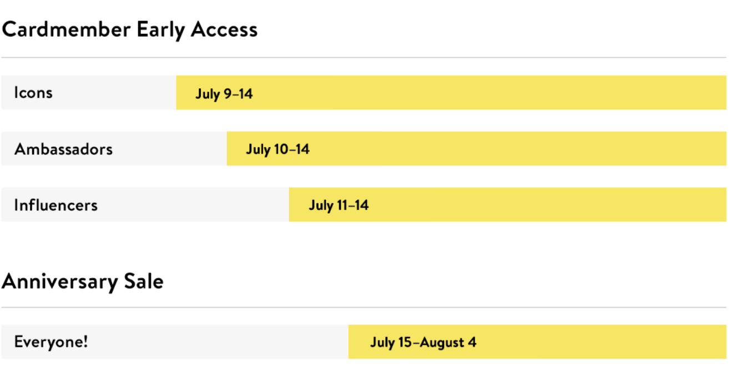
Task: Click the Cardmember Early Access heading
Action: tap(129, 29)
